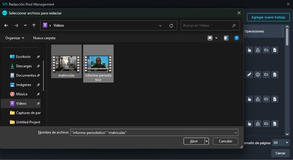This screenshot has height=160, width=293.
Task: Select the informe-periodistico video thumbnail
Action: (98, 64)
